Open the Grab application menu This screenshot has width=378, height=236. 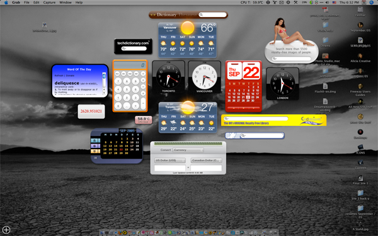[16, 3]
